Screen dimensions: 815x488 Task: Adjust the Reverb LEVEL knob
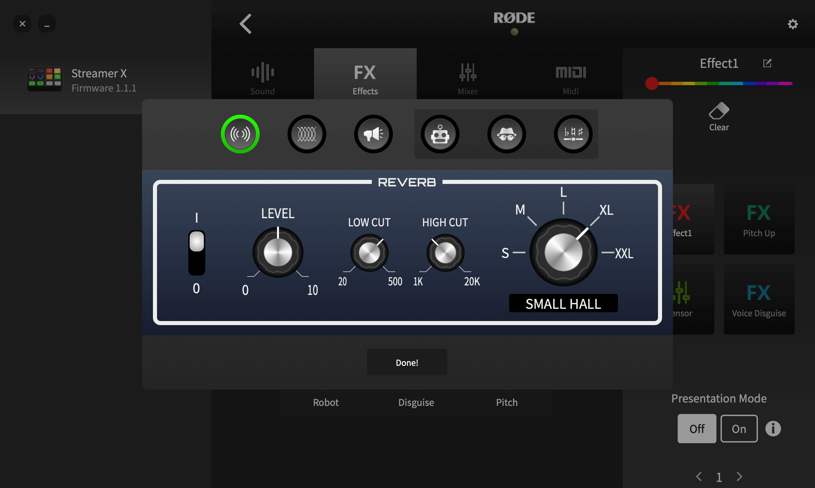tap(277, 252)
